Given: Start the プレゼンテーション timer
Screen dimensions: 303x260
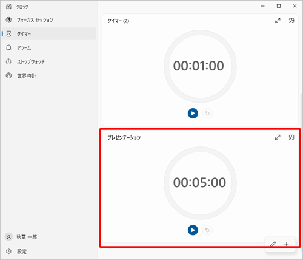Looking at the screenshot, I should (x=193, y=230).
